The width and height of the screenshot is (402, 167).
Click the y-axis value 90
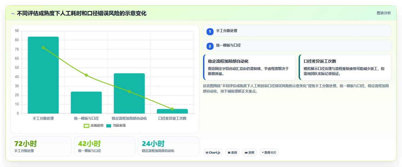(17, 31)
